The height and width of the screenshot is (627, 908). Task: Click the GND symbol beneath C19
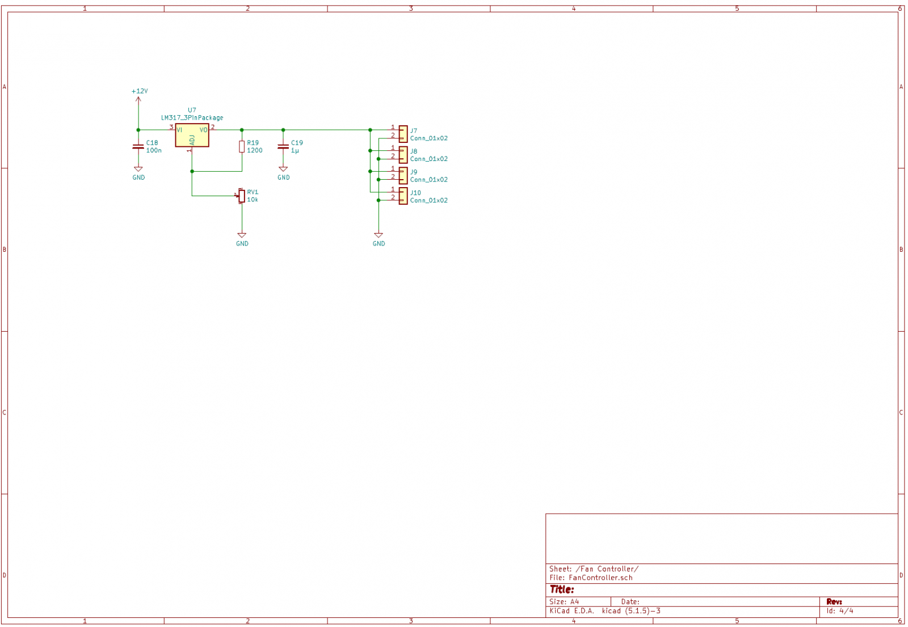point(283,170)
